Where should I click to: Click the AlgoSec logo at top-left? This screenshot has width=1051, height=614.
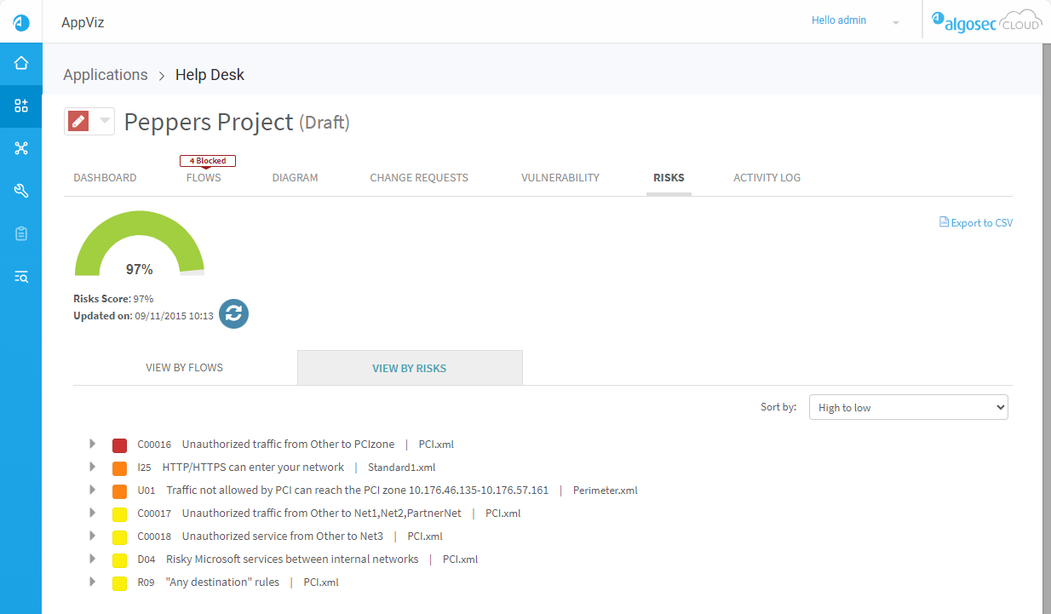pyautogui.click(x=20, y=22)
